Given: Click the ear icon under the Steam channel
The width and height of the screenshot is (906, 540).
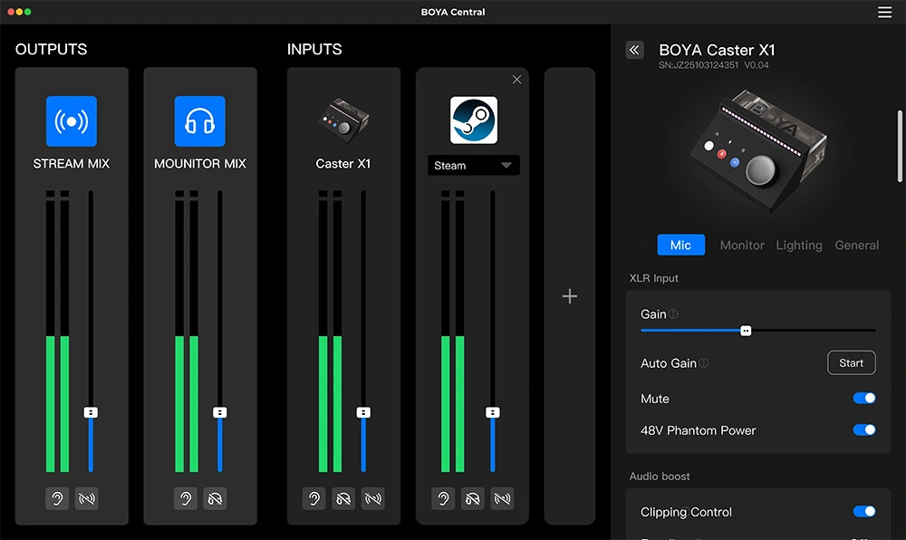Looking at the screenshot, I should pyautogui.click(x=443, y=498).
